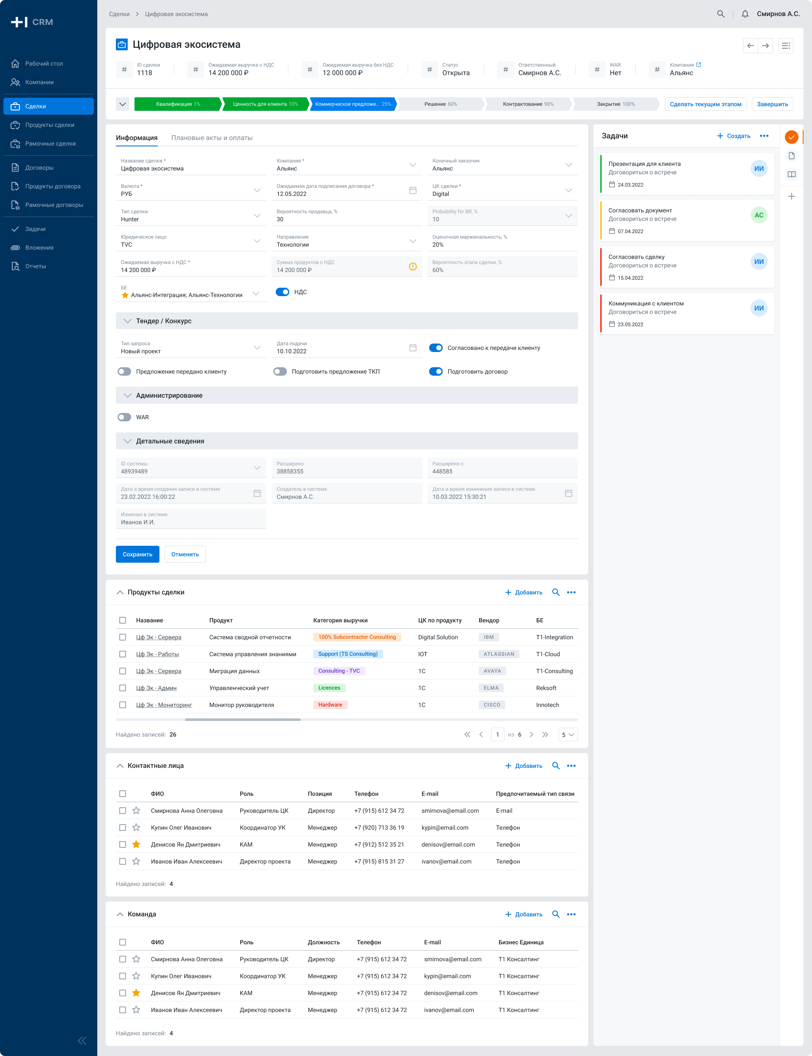The image size is (812, 1056).
Task: Open page size dropdown showing 5
Action: coord(568,734)
